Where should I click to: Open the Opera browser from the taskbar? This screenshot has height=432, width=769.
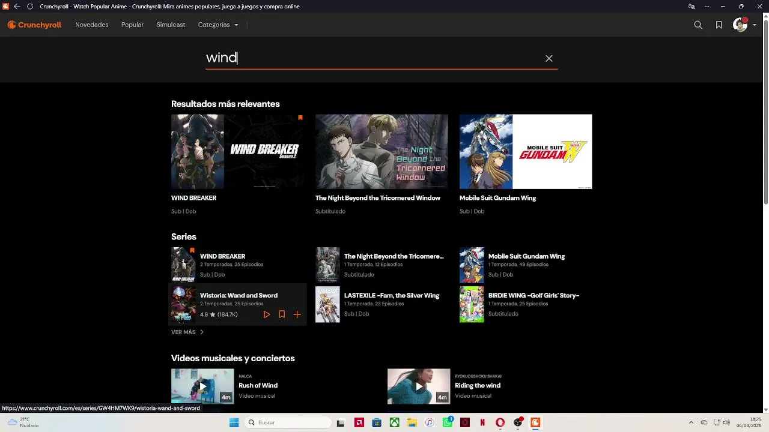click(500, 422)
